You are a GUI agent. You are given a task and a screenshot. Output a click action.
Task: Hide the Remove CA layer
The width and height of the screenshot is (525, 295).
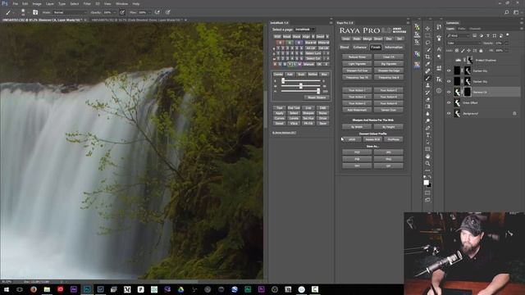(x=449, y=92)
